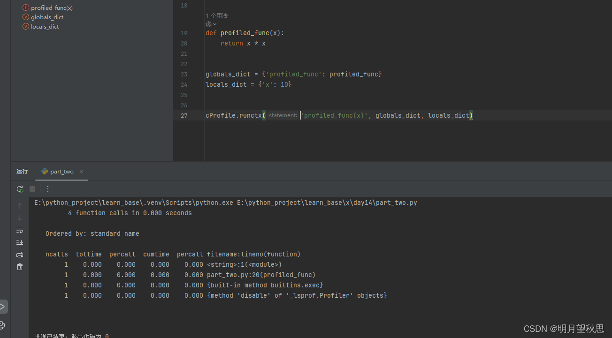Click the 'tottime' column header

89,255
